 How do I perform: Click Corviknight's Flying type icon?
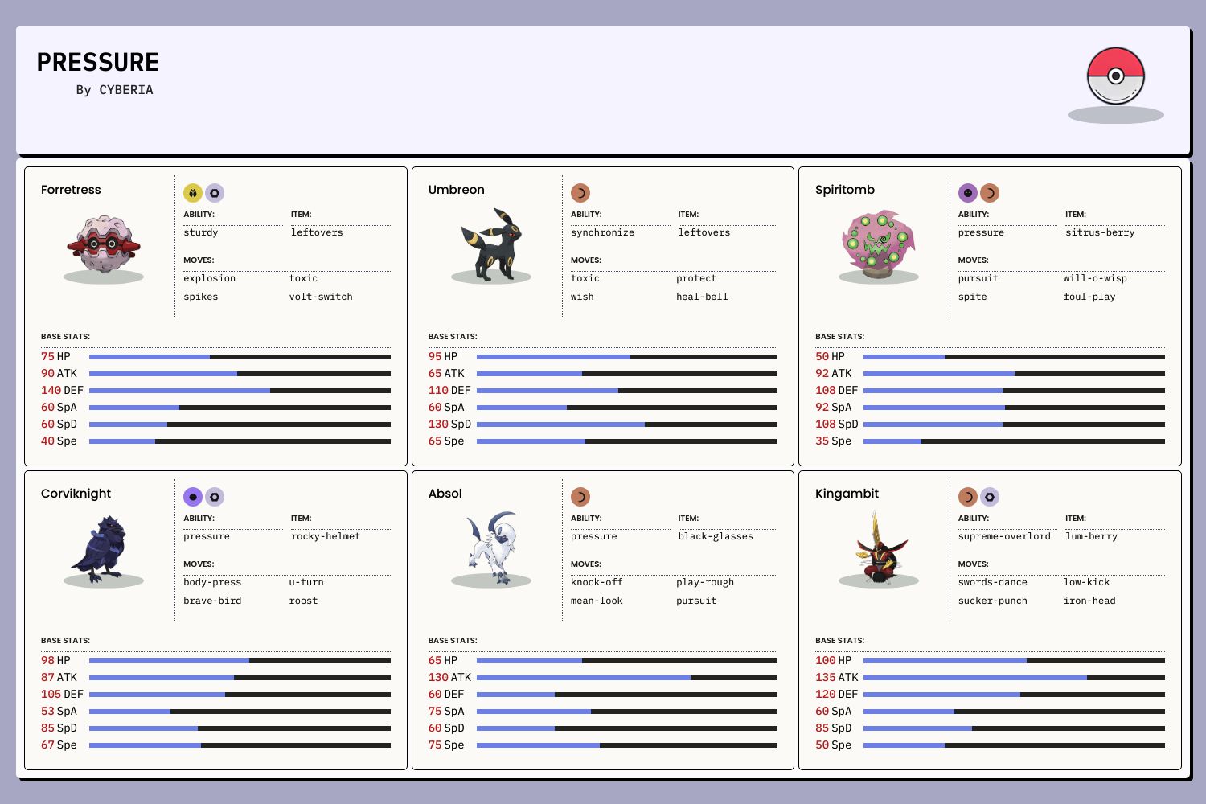click(193, 497)
